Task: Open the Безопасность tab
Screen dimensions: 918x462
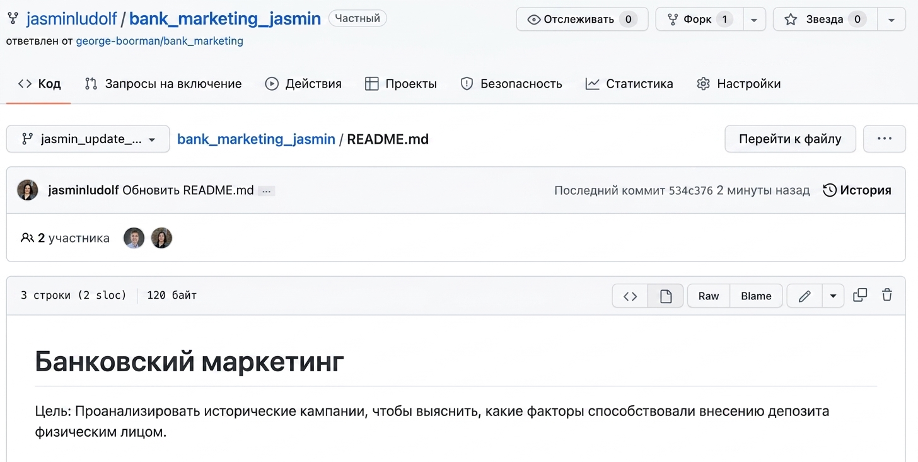Action: point(511,84)
